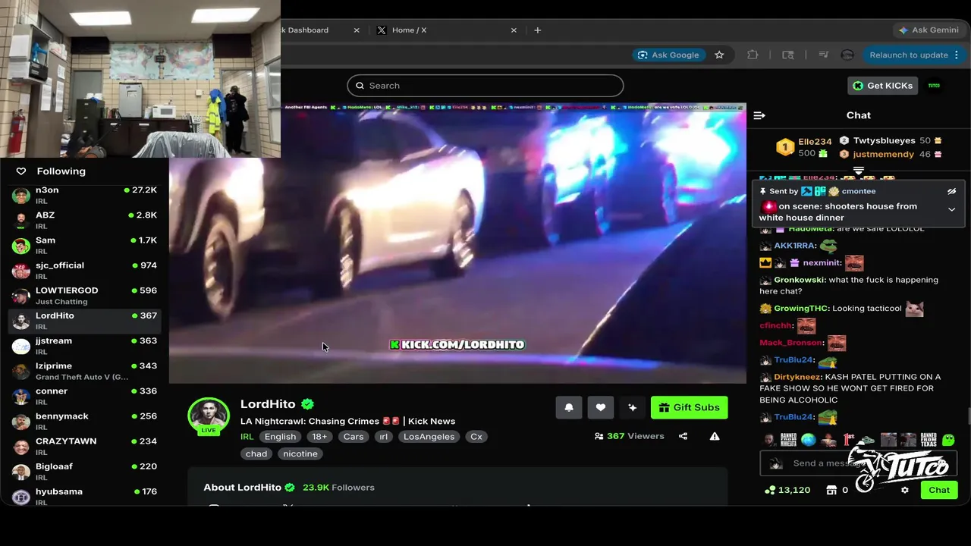971x546 pixels.
Task: Click the chat scrollbar thumb
Action: 968,416
